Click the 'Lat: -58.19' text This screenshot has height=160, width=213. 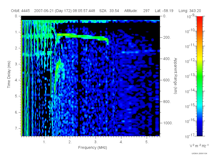[164, 11]
